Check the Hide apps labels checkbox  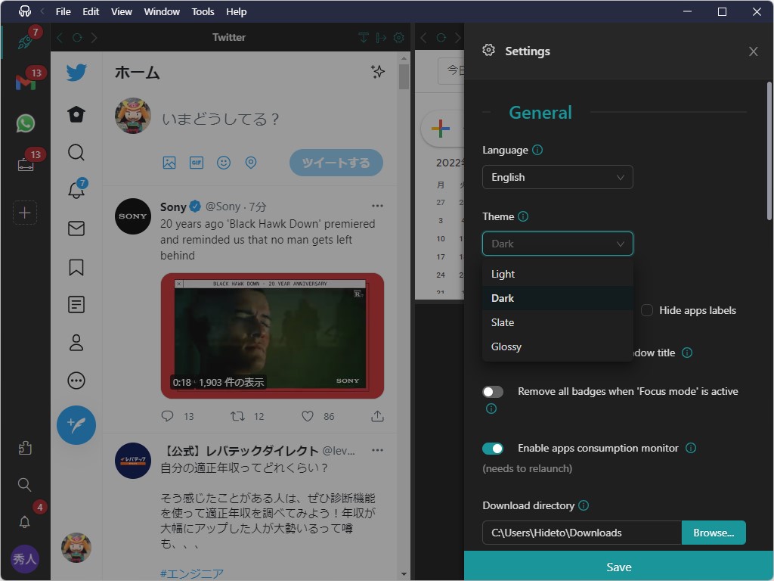point(647,309)
